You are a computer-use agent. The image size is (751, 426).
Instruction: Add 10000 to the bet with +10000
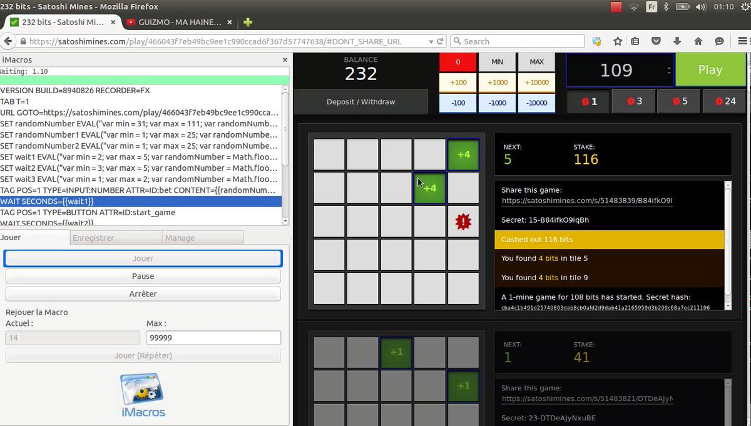pos(537,83)
